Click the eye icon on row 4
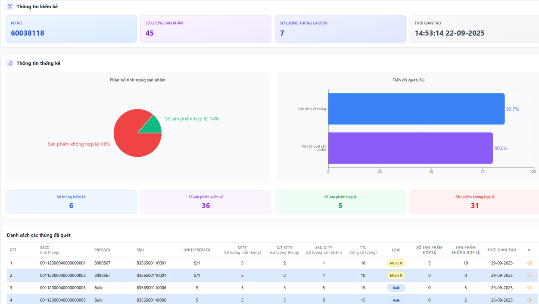The image size is (539, 304). click(x=530, y=300)
